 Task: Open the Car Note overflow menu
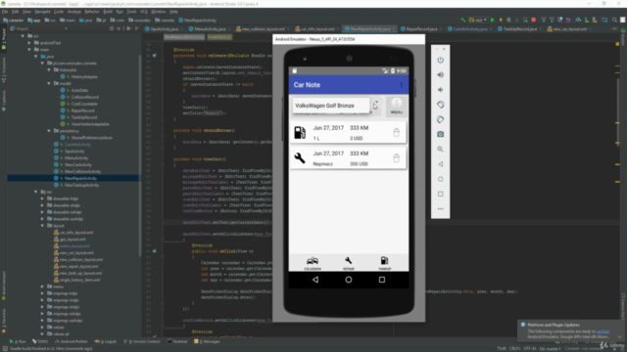[401, 85]
